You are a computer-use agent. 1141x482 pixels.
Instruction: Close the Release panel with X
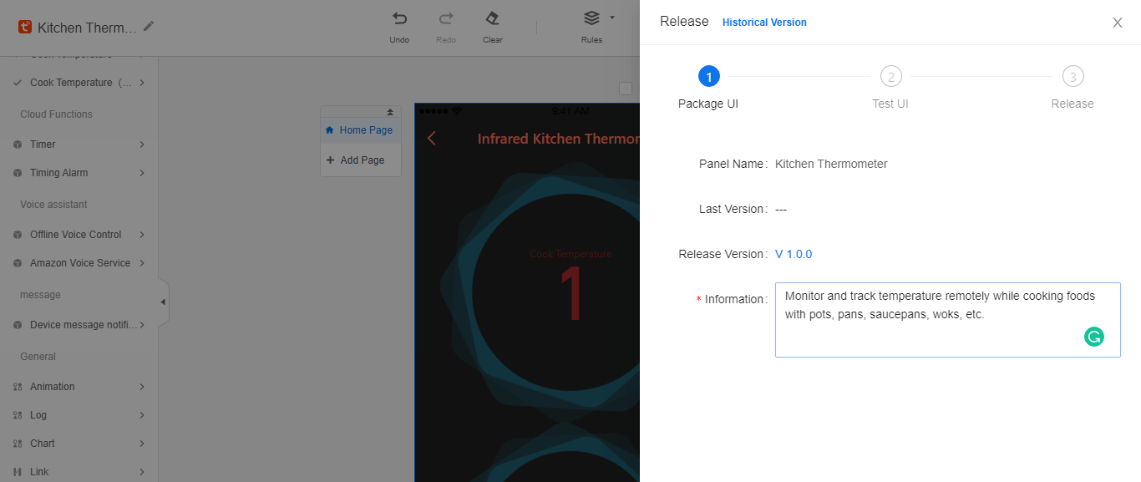click(x=1117, y=23)
